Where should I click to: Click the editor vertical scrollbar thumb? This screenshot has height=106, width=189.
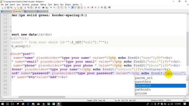[x=188, y=49]
